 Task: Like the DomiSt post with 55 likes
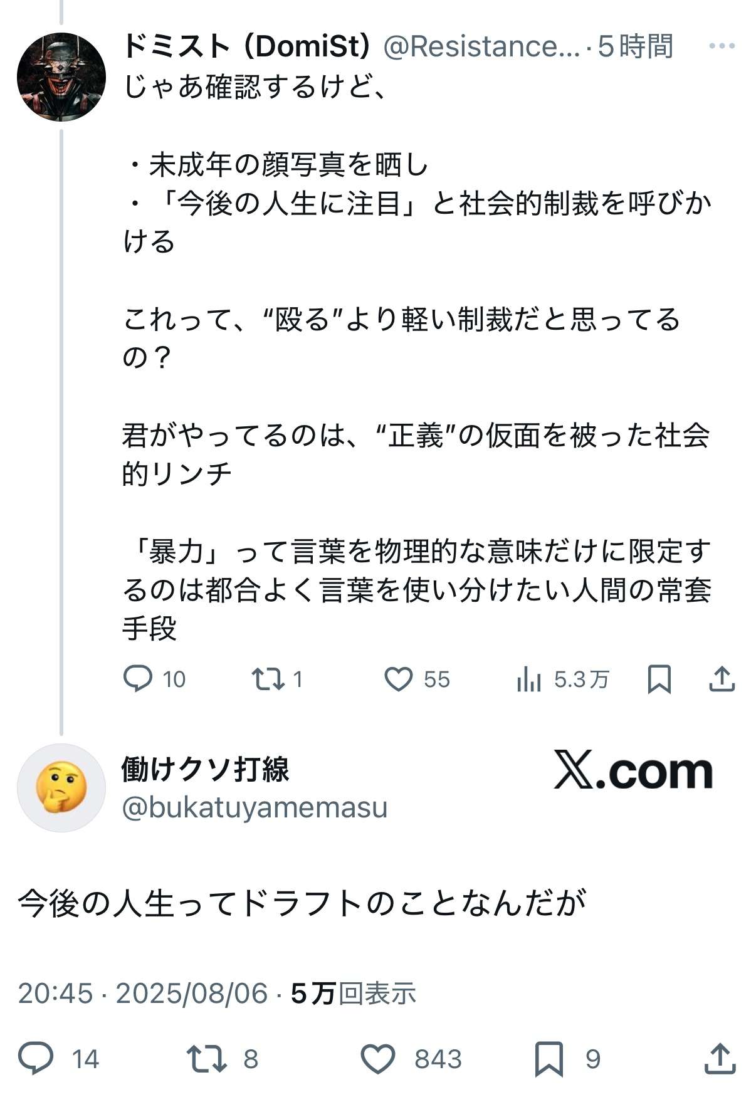[x=399, y=679]
